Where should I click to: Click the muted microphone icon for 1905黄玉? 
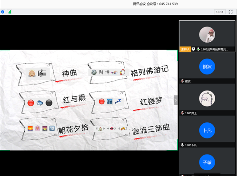pos(182,113)
